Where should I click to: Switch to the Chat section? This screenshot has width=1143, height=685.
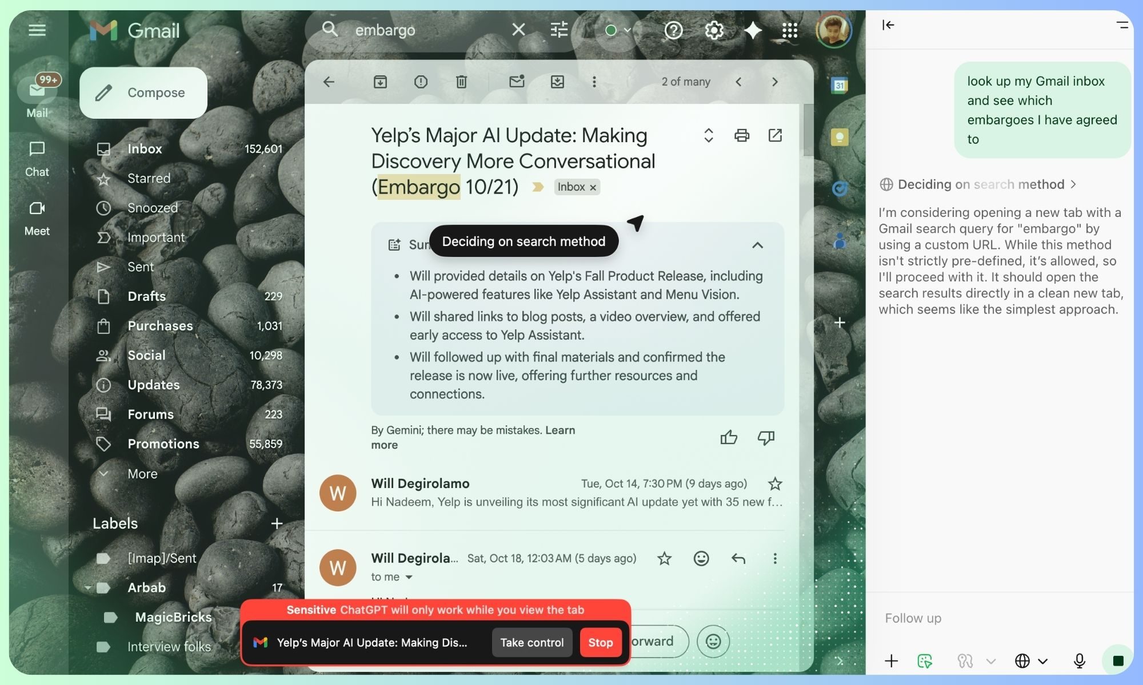pos(37,159)
